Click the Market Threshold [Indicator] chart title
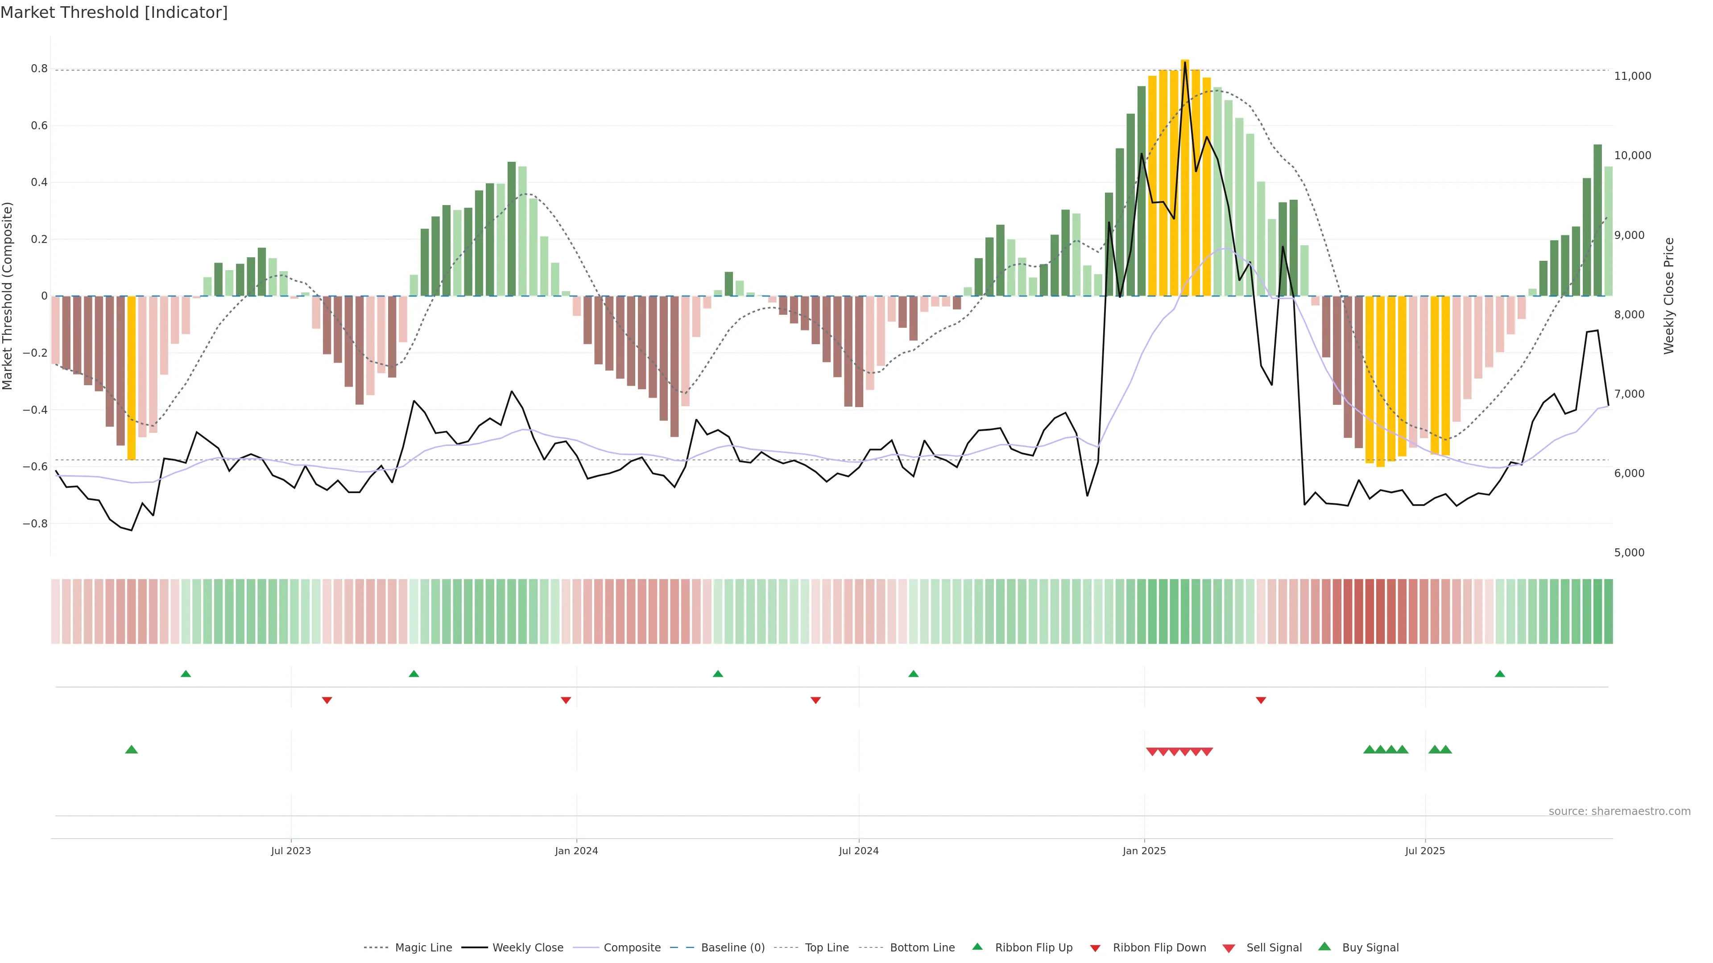This screenshot has height=963, width=1713. [x=114, y=12]
